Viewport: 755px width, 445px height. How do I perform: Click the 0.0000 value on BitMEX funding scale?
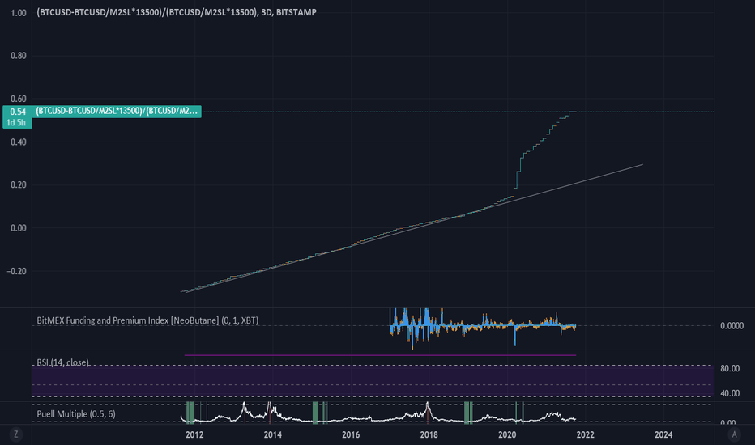coord(732,326)
